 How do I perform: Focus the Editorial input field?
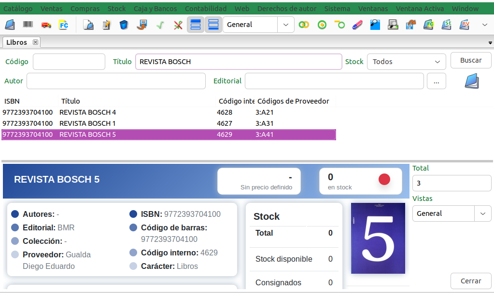[x=334, y=81]
